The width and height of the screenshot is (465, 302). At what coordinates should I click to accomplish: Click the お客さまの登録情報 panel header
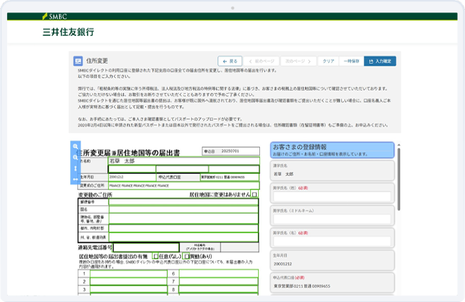[332, 150]
